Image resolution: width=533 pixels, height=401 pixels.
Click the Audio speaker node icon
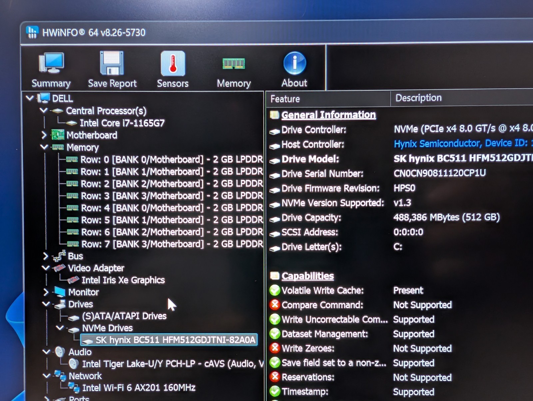tap(60, 352)
